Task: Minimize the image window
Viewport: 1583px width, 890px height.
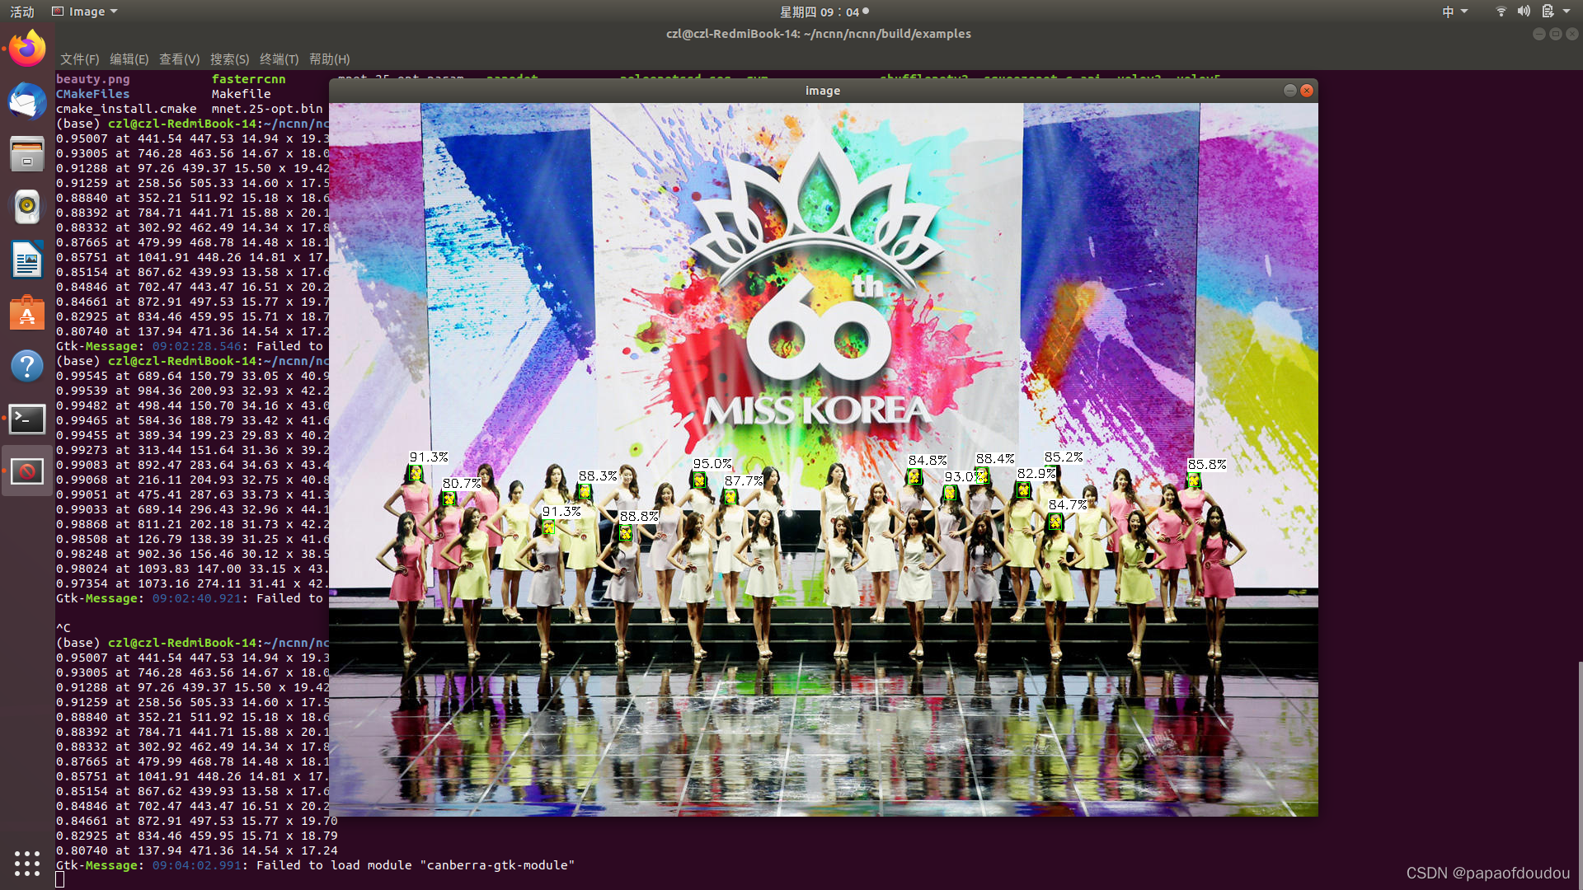Action: (1290, 91)
